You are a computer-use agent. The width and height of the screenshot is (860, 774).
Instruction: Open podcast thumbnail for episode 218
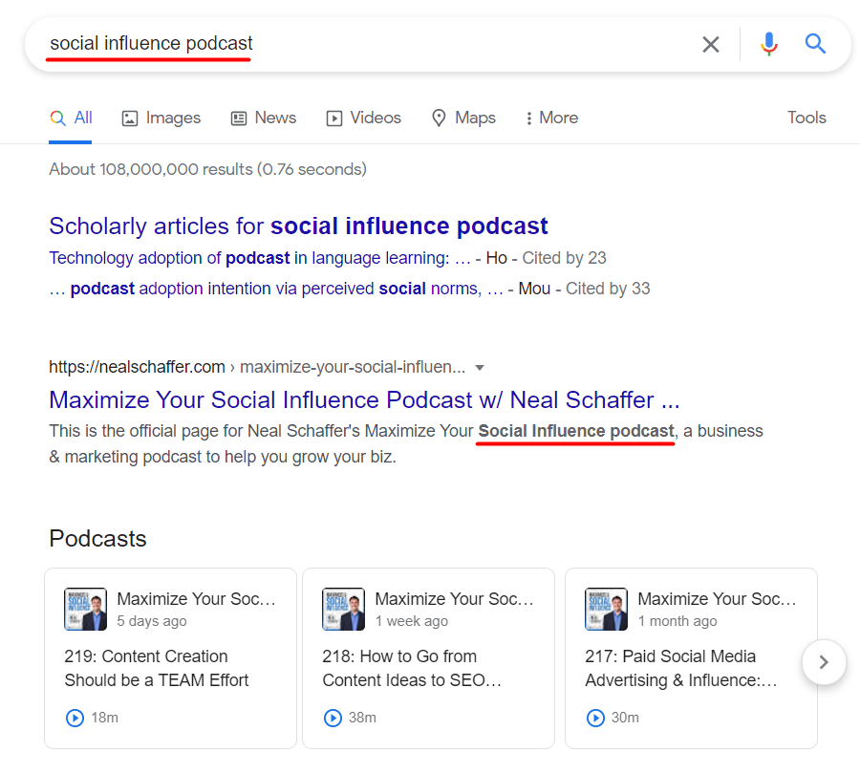click(x=343, y=609)
